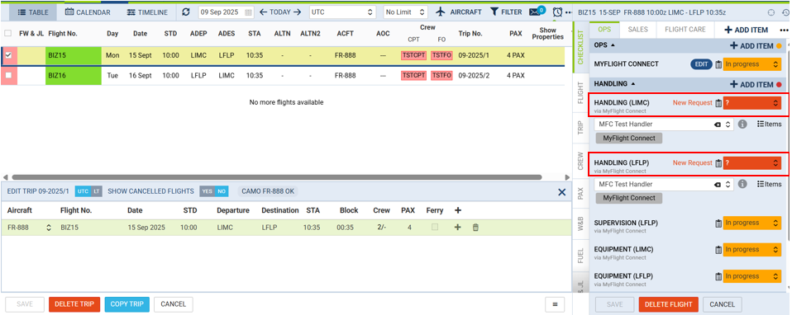The width and height of the screenshot is (792, 315).
Task: Toggle the select-all flights checkbox
Action: click(8, 33)
